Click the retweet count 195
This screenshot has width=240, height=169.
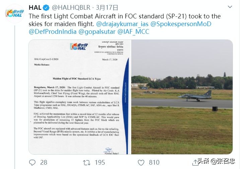pyautogui.click(x=100, y=162)
